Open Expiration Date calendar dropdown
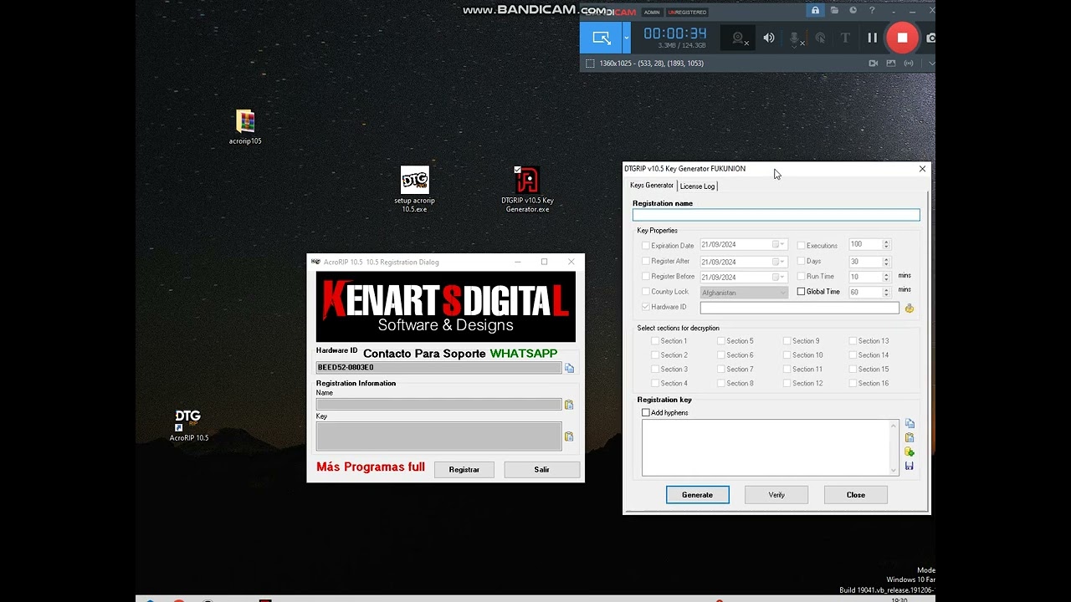1071x602 pixels. pos(779,245)
